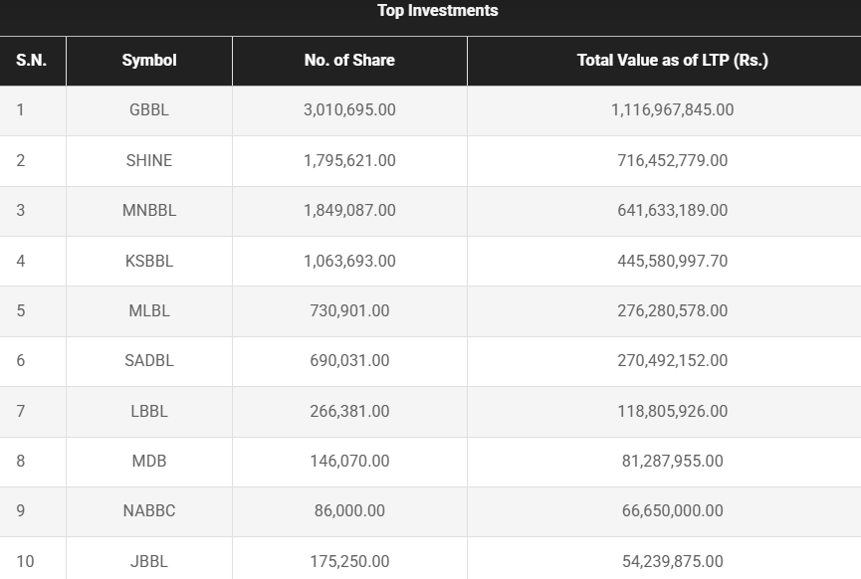Viewport: 861px width, 579px height.
Task: Select the NABBC symbol
Action: coord(149,511)
